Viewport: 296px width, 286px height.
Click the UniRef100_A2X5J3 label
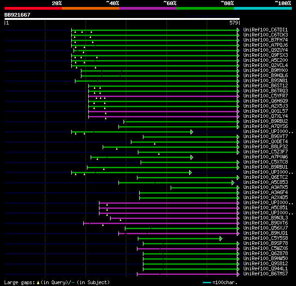point(265,106)
